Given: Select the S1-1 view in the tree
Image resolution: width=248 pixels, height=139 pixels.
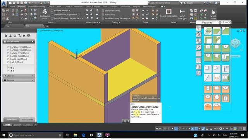Looking at the screenshot, I should click(12, 71).
